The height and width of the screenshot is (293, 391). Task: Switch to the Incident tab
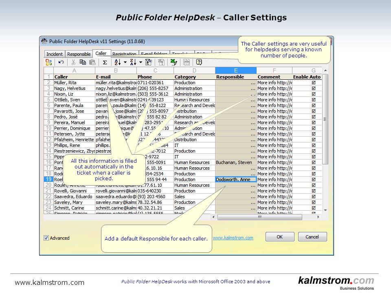coord(54,54)
